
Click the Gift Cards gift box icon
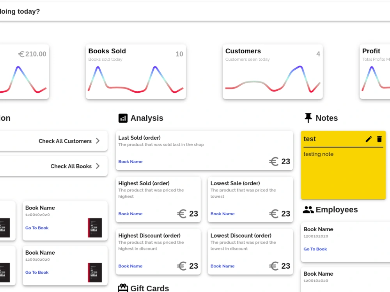(122, 287)
